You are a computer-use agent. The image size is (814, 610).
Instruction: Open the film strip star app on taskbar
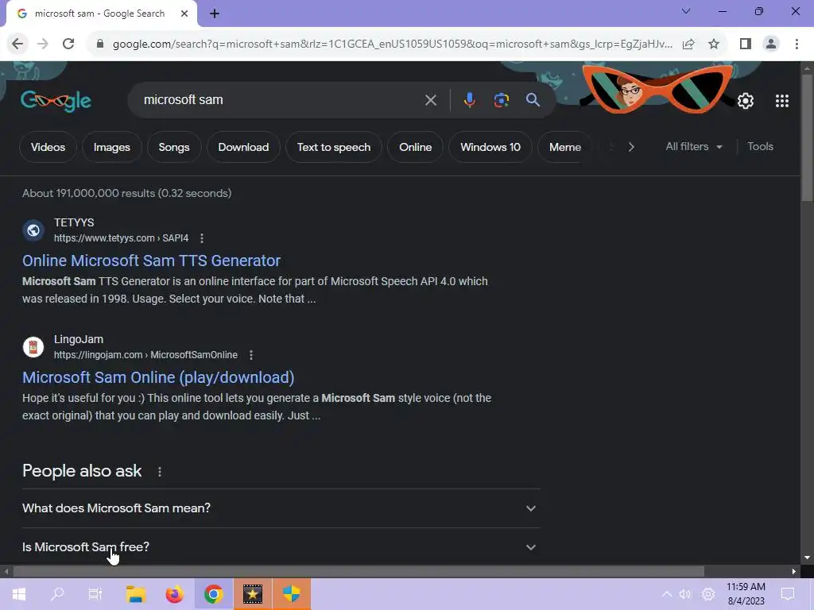[252, 594]
